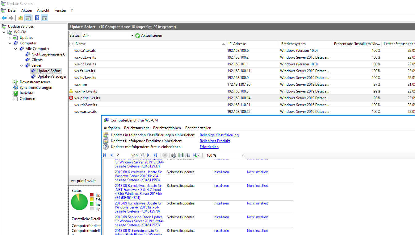Image resolution: width=415 pixels, height=235 pixels.
Task: Open the Datei menu
Action: coord(12,10)
